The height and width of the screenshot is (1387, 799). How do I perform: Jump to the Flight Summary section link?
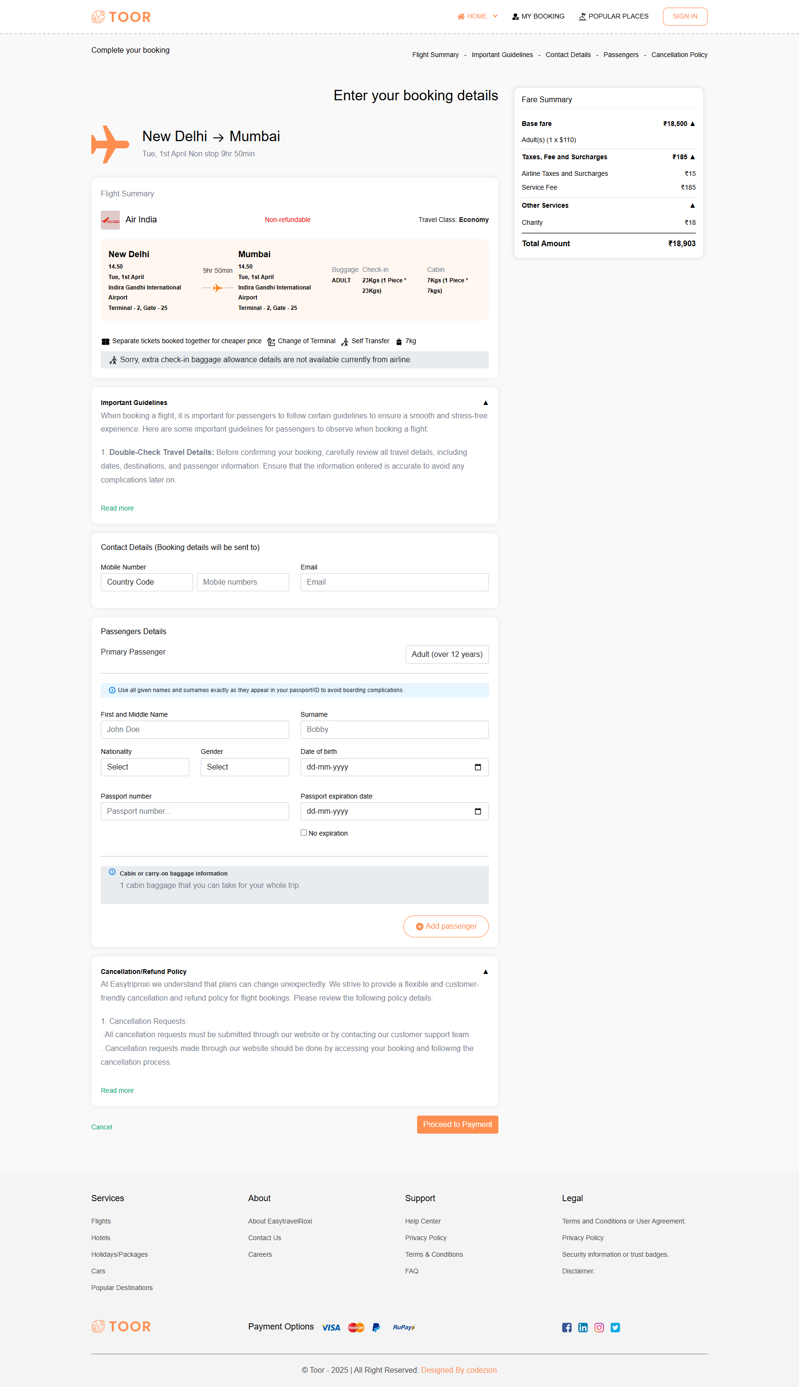[x=436, y=55]
